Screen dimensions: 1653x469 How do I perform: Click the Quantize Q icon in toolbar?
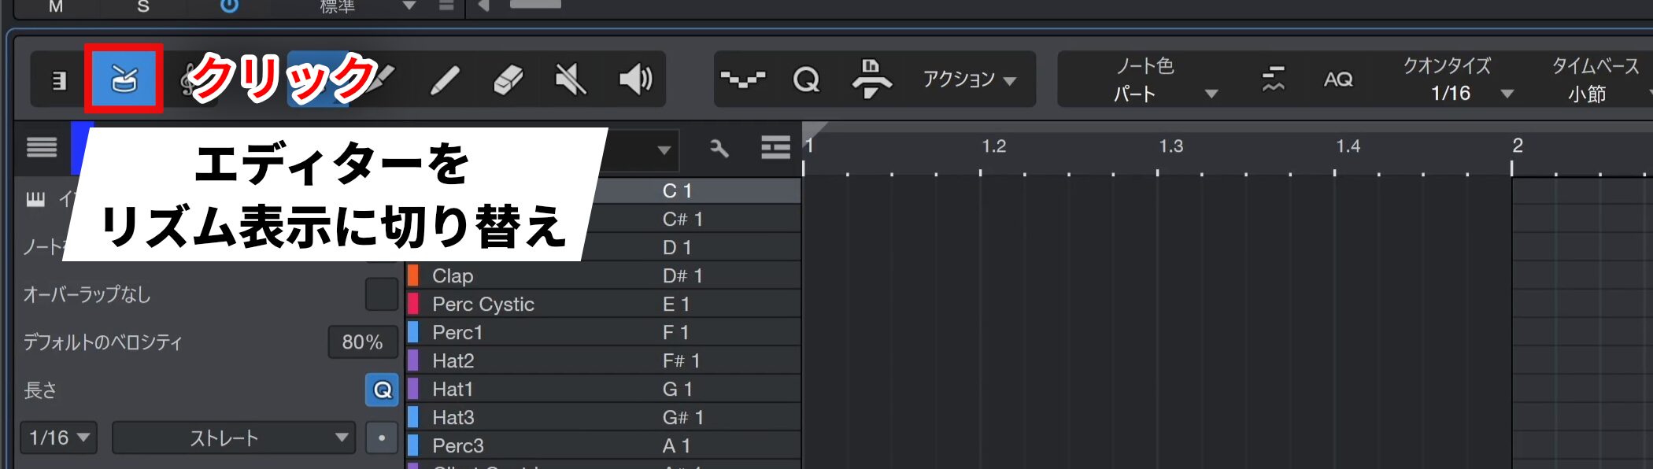pyautogui.click(x=806, y=79)
